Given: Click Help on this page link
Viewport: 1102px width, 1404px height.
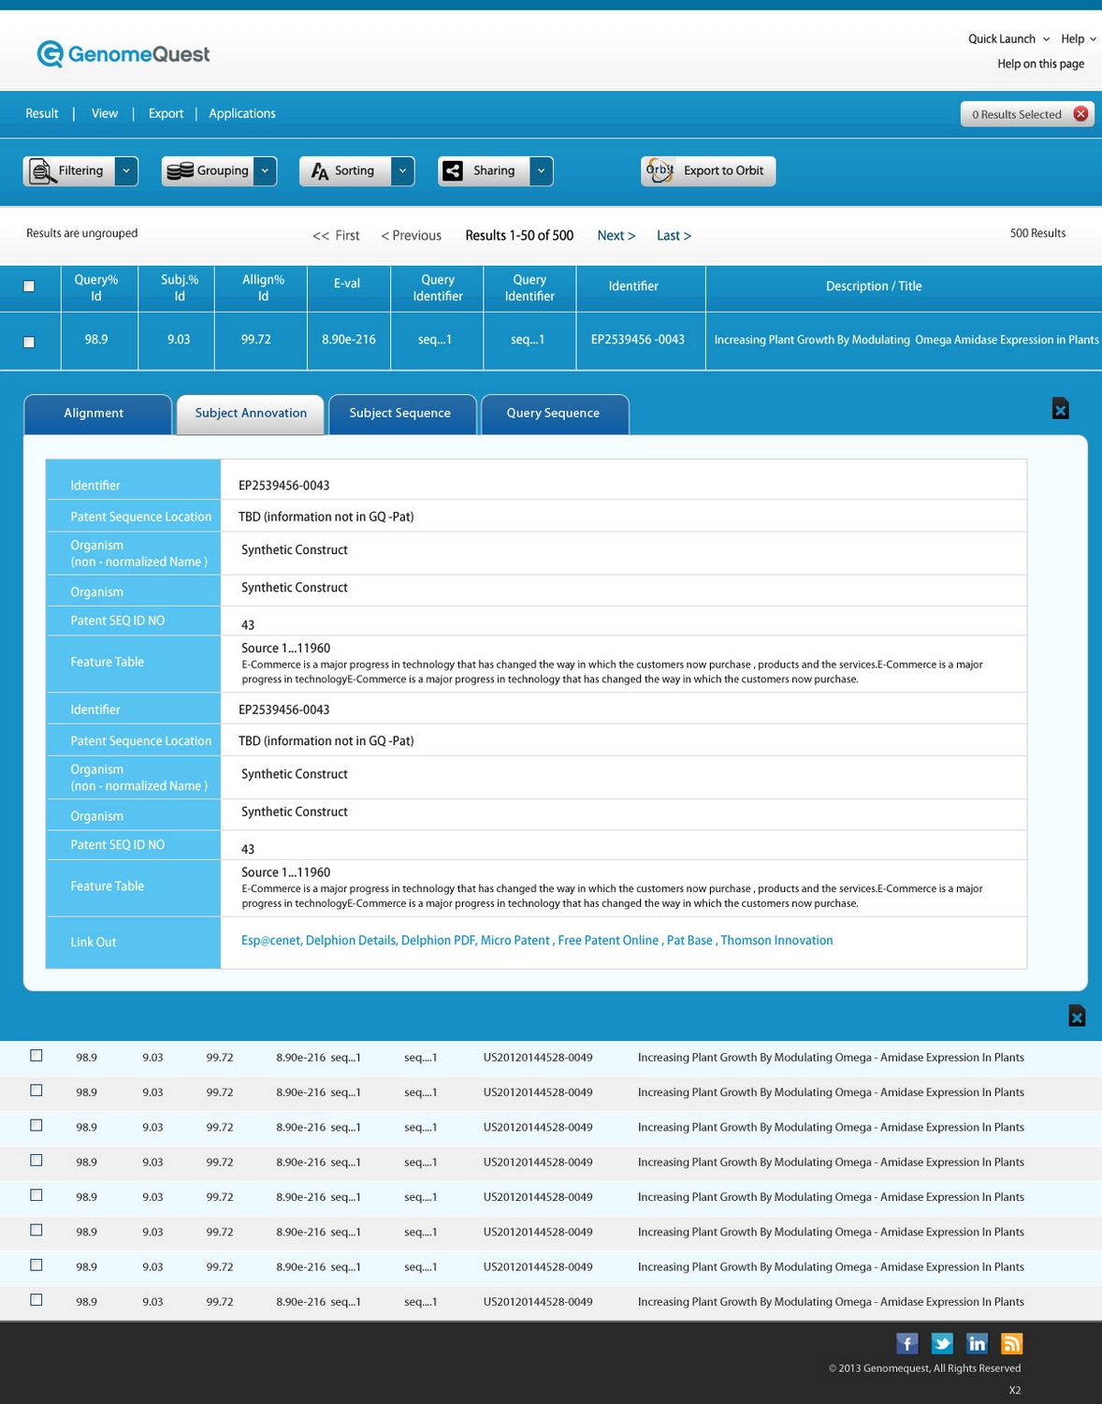Looking at the screenshot, I should 1040,64.
